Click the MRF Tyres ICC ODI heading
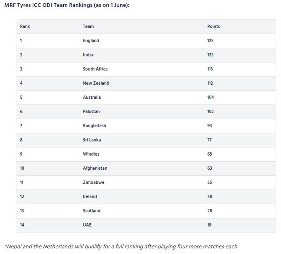This screenshot has width=281, height=254. [67, 5]
